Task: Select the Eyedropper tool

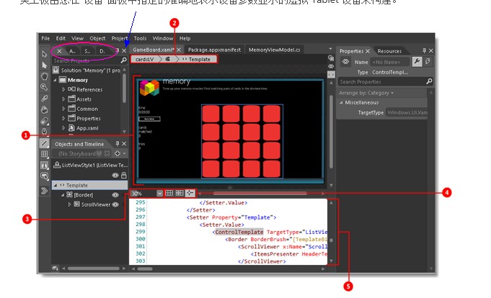Action: pyautogui.click(x=44, y=99)
